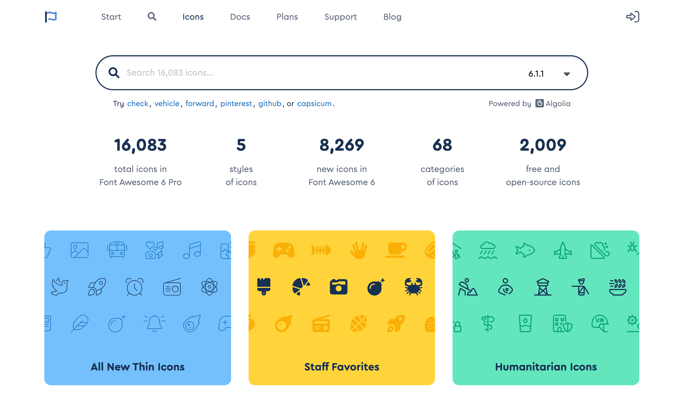Click the fish icon in the Humanitarian card
This screenshot has height=403, width=688.
click(x=525, y=250)
